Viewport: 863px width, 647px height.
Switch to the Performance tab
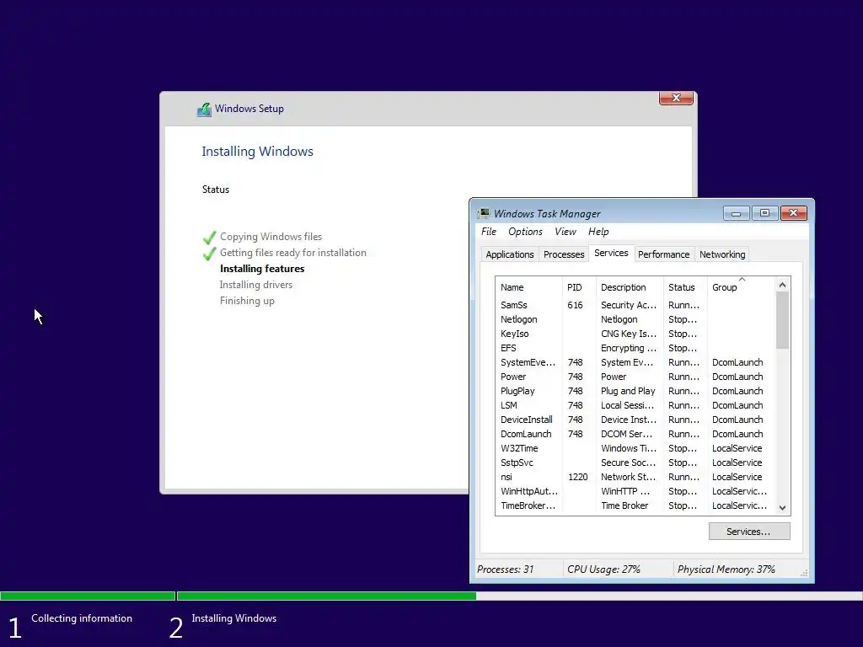point(663,254)
